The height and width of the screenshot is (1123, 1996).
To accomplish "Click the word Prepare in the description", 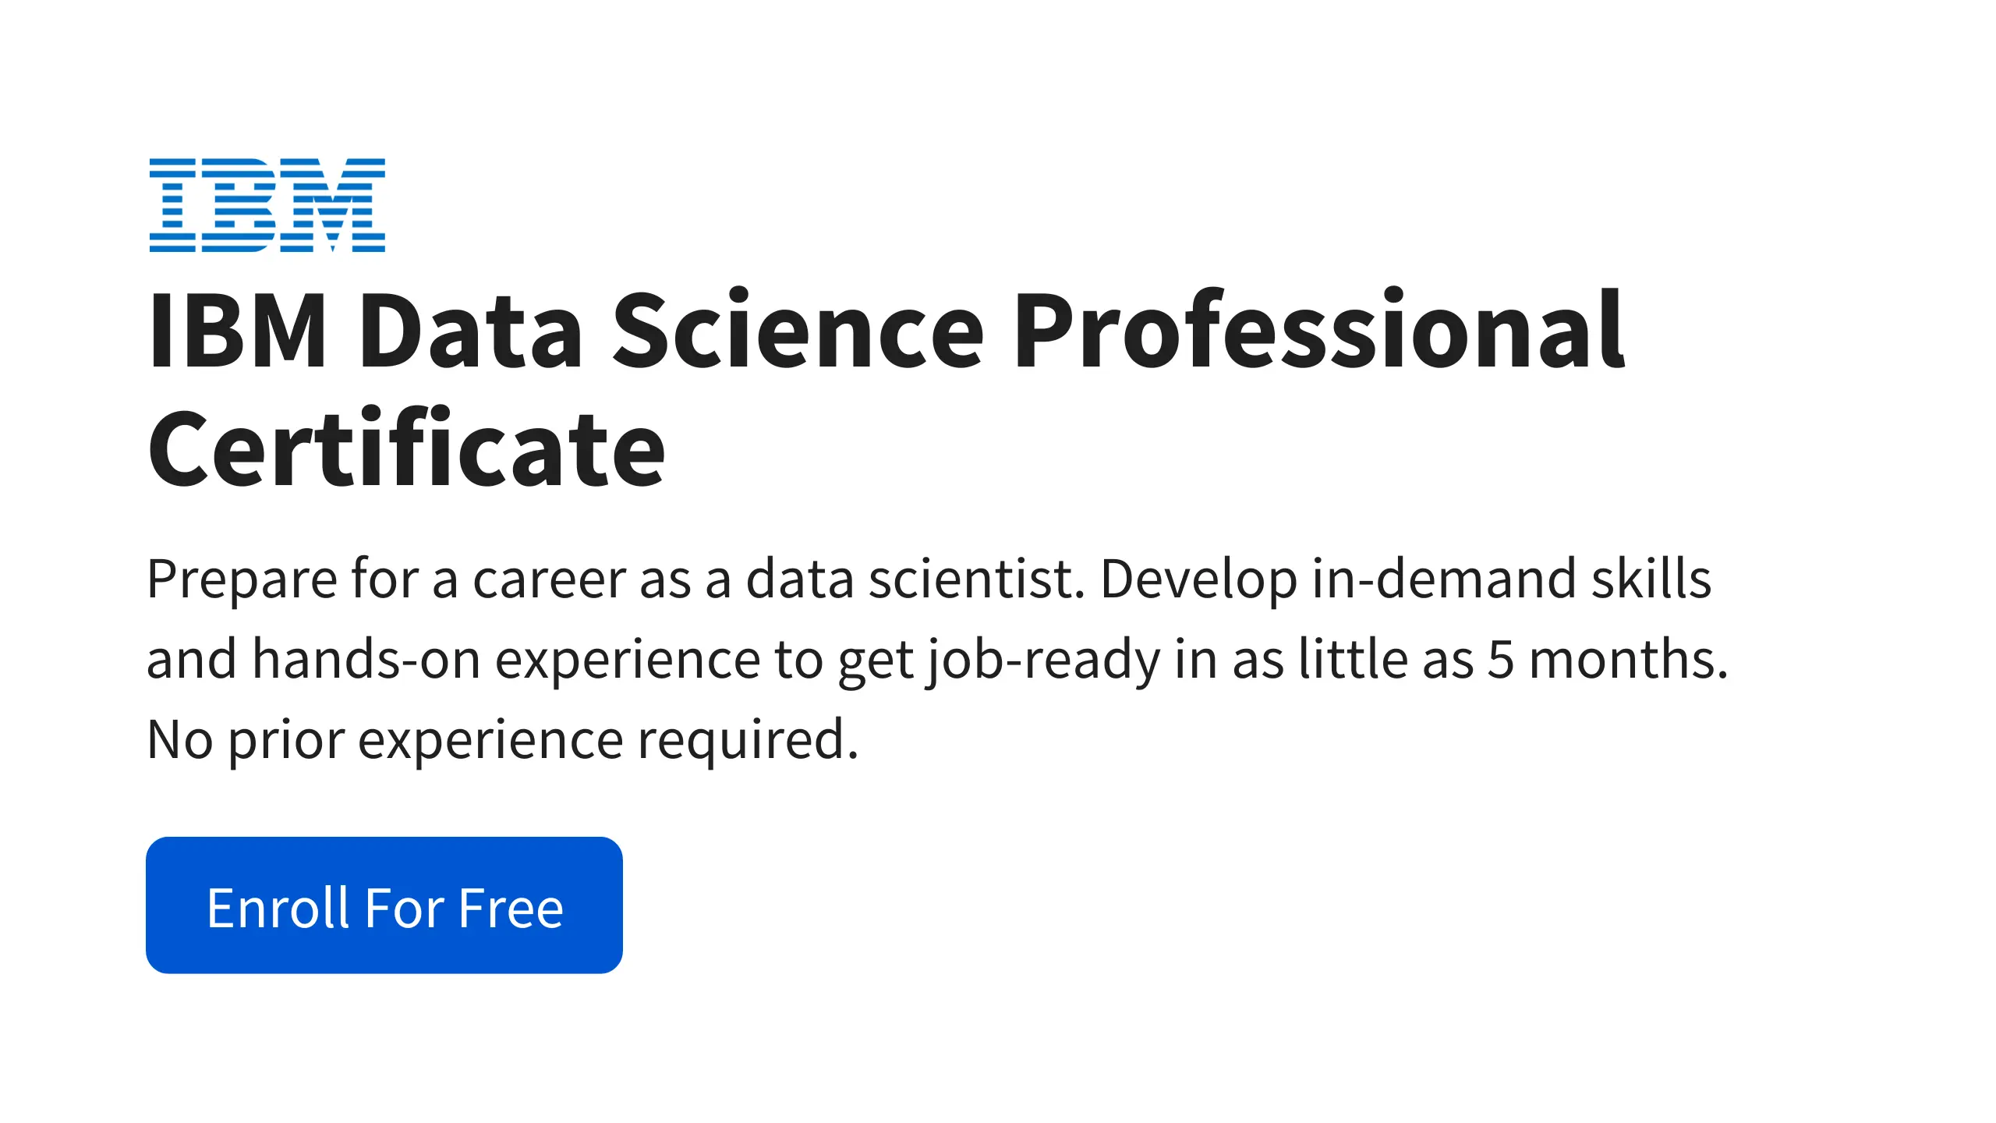I will pos(242,579).
